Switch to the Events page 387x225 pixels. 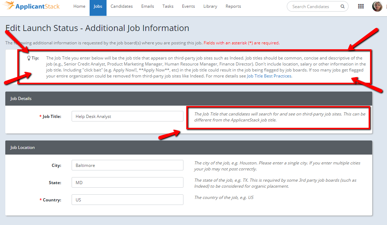[x=188, y=6]
